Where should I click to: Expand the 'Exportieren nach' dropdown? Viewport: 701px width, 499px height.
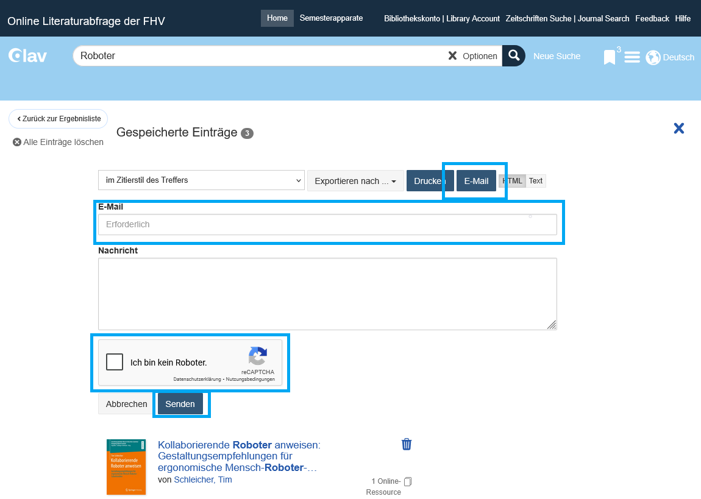[x=355, y=181]
